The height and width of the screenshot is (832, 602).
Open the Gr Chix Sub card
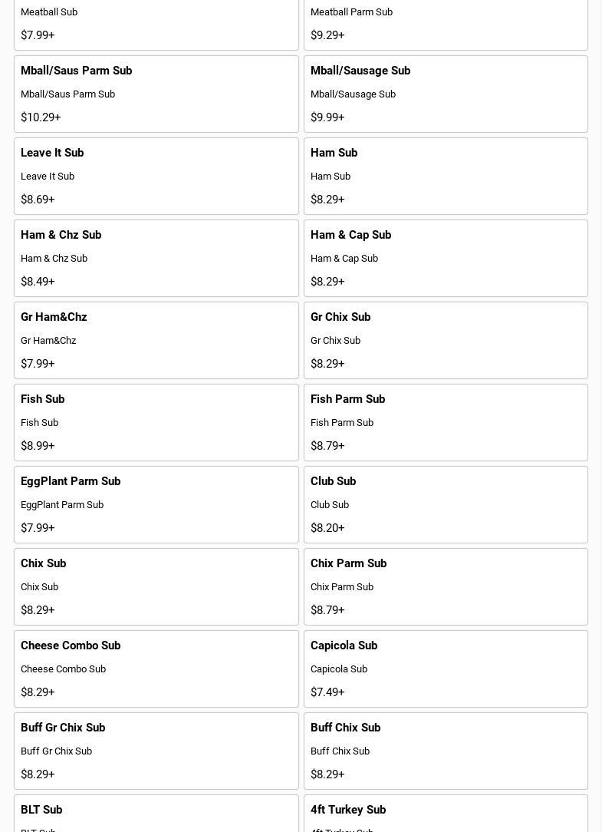[446, 340]
